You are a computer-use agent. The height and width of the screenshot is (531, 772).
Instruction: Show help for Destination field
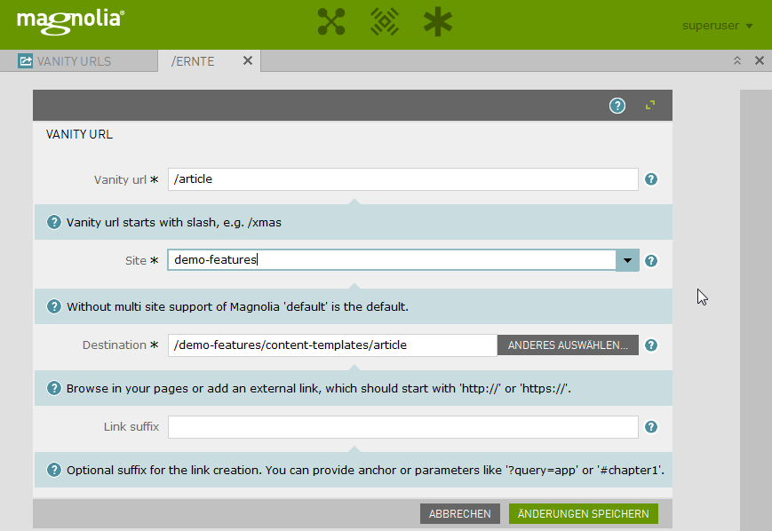[651, 345]
